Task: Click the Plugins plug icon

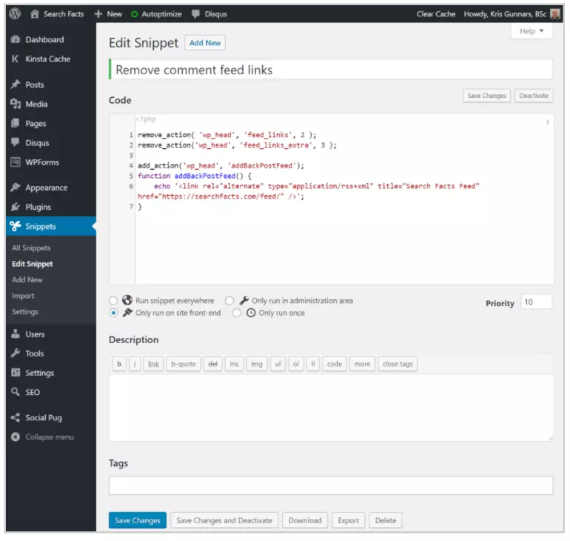Action: [x=16, y=207]
